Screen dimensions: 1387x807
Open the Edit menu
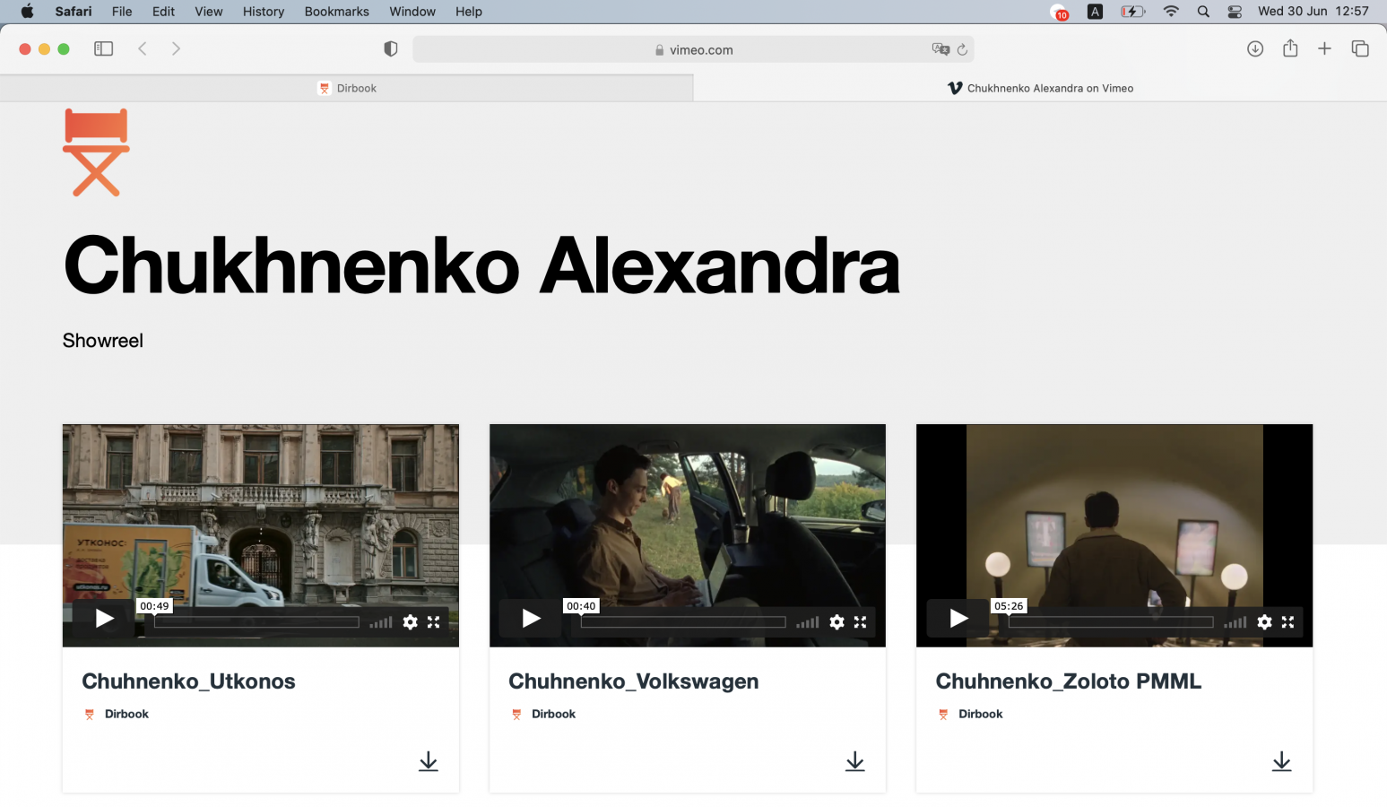(x=163, y=12)
